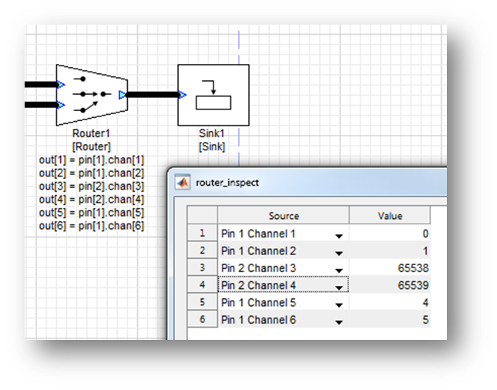Select the Sink1 block icon

(213, 95)
